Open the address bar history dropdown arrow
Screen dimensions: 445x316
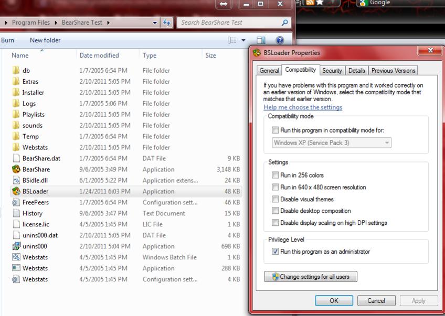[x=155, y=23]
